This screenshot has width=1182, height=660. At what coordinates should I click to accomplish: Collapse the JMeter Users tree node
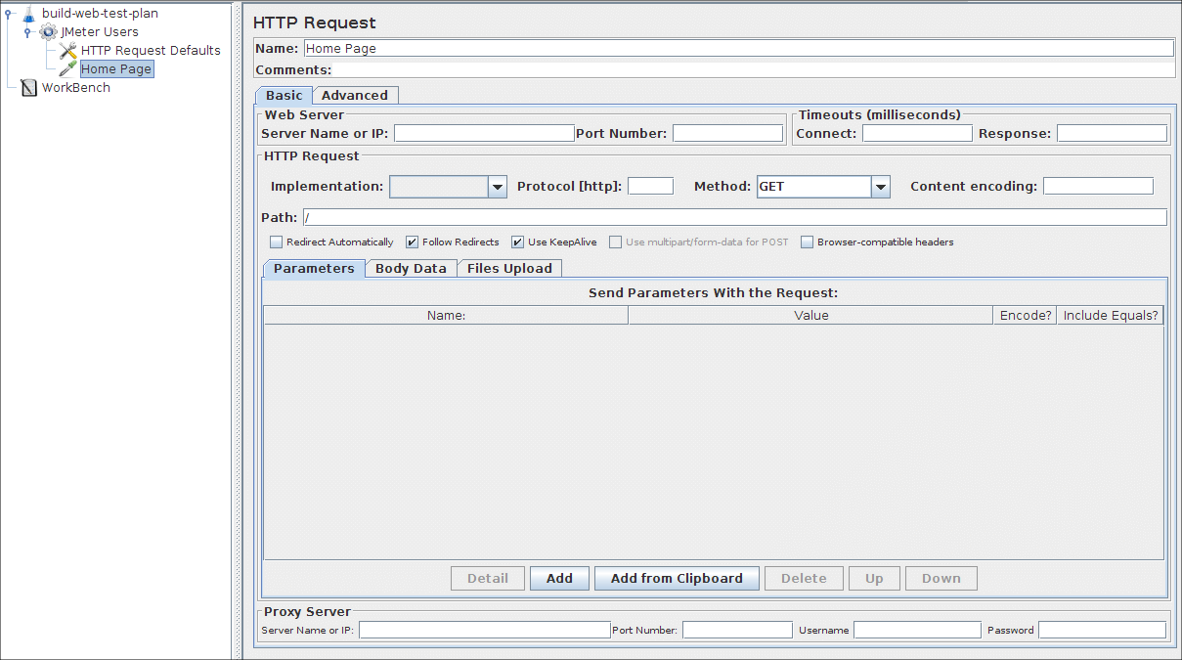click(x=25, y=31)
